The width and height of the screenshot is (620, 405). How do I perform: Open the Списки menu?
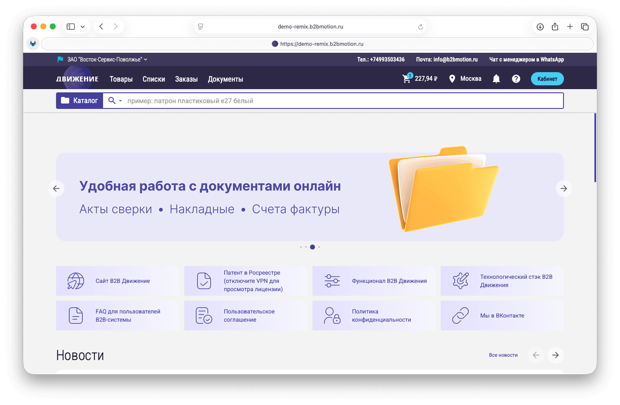(154, 79)
